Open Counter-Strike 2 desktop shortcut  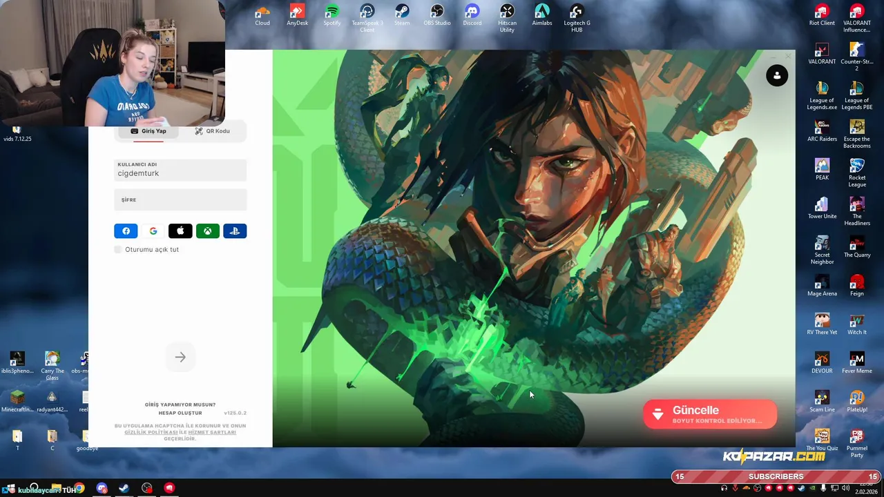click(x=857, y=57)
